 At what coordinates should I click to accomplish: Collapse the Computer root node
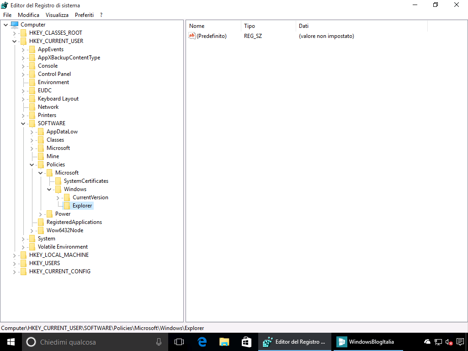point(5,25)
